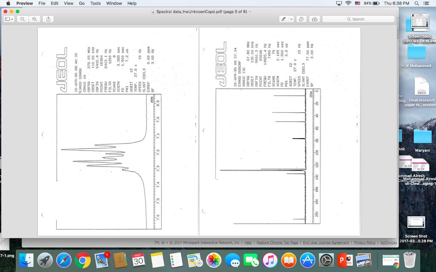Open the Share button in toolbar
Screen dimensions: 436x272
point(48,19)
